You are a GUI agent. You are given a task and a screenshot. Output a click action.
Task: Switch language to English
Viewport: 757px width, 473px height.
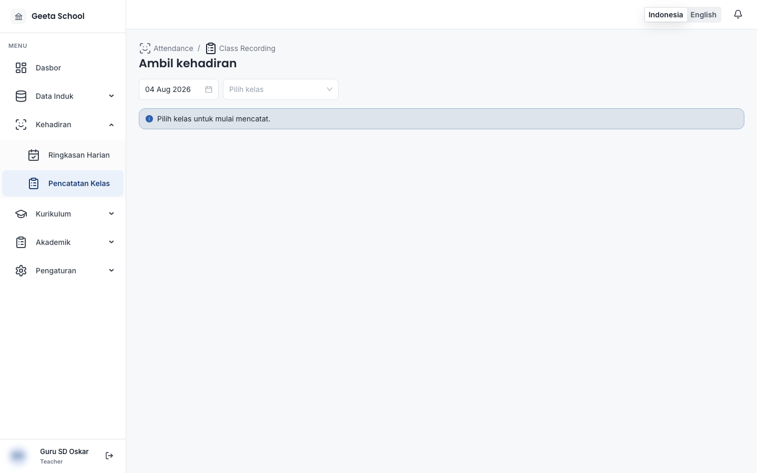point(703,15)
